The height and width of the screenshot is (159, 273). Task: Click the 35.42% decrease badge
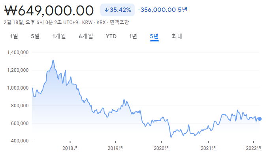(117, 10)
